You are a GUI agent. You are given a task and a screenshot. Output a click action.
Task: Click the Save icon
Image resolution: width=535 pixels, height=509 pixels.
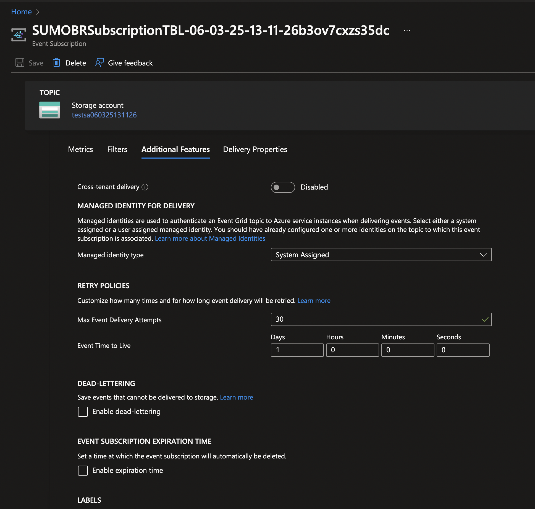click(19, 63)
